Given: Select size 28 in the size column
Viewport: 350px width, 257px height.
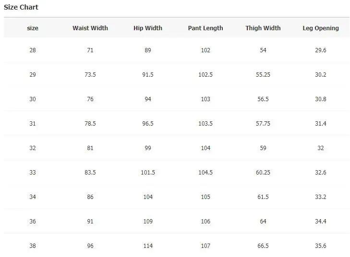Looking at the screenshot, I should [33, 50].
